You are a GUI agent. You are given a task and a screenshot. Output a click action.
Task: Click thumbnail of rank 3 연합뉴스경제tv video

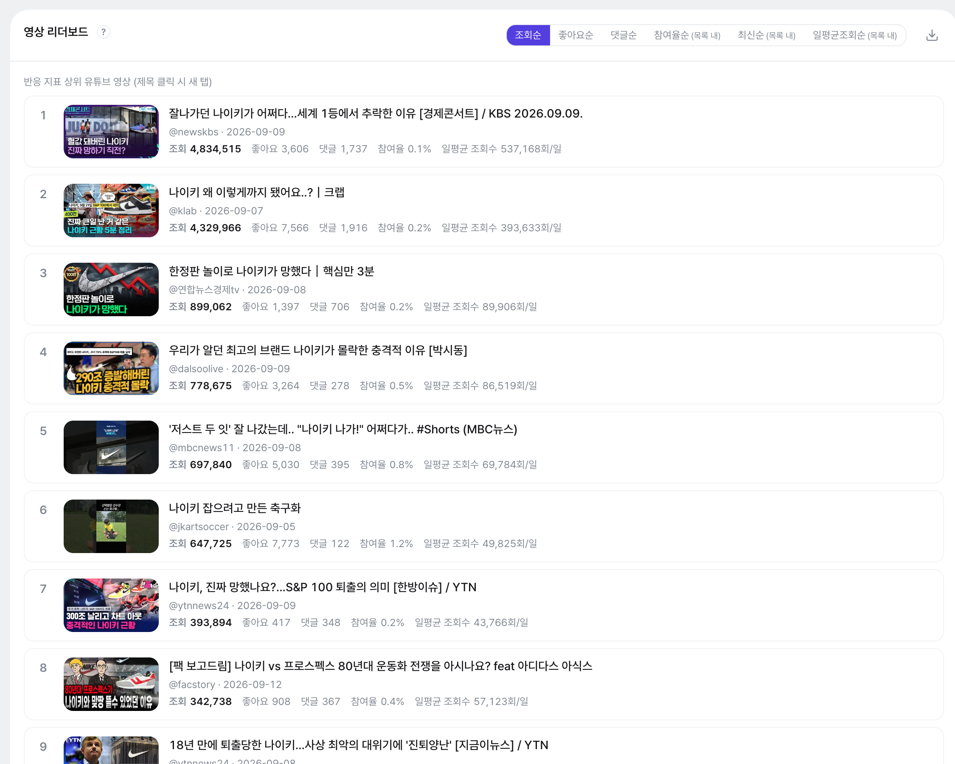(111, 289)
